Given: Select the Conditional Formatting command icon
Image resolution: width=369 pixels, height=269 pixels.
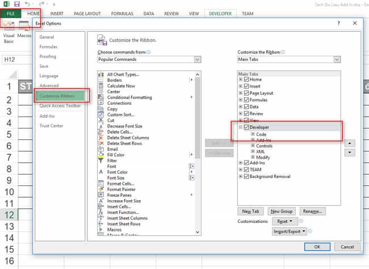Looking at the screenshot, I should click(x=100, y=97).
